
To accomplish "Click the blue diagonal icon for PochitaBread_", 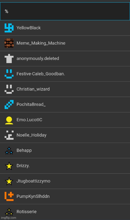I will [x=9, y=104].
